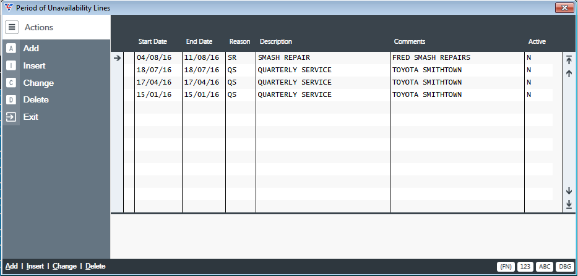
Task: Choose Exit in the Actions sidebar
Action: (30, 117)
